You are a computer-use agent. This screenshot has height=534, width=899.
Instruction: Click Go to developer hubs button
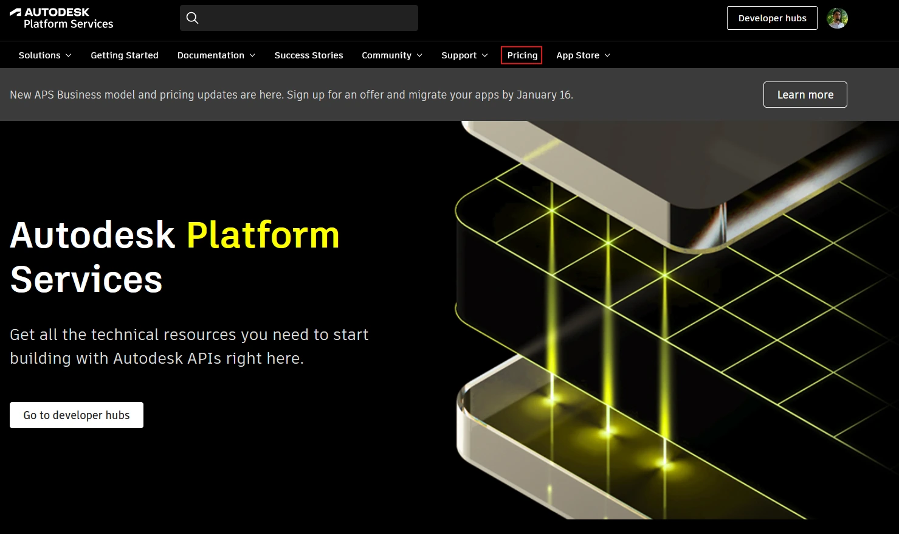77,415
